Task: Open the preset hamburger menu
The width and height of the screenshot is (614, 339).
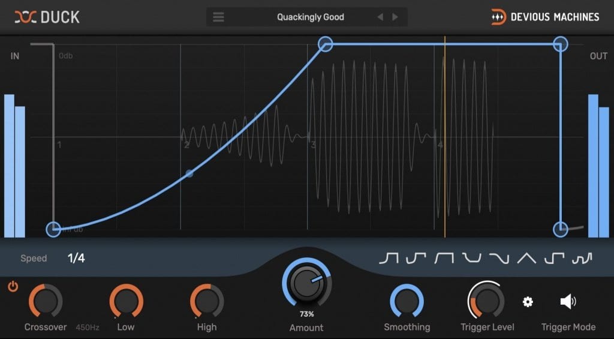Action: (219, 17)
